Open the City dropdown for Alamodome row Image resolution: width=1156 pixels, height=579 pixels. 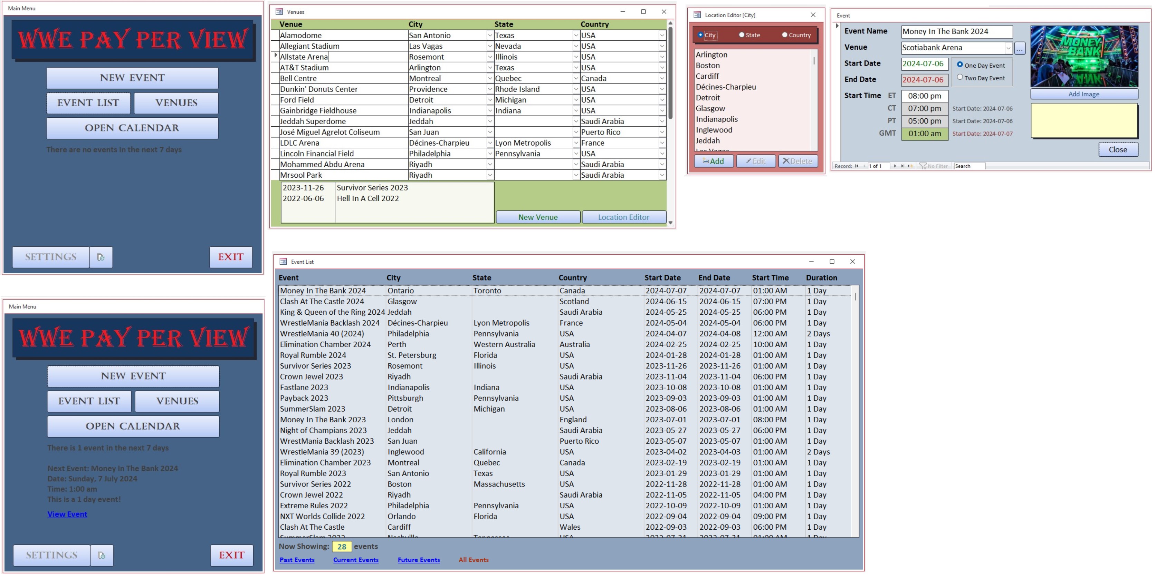point(490,36)
